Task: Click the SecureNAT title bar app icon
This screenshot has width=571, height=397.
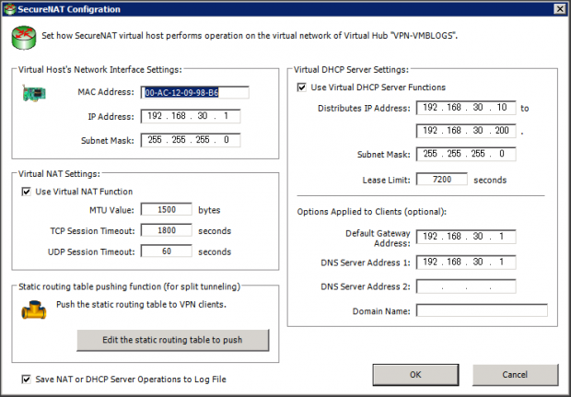Action: (10, 9)
